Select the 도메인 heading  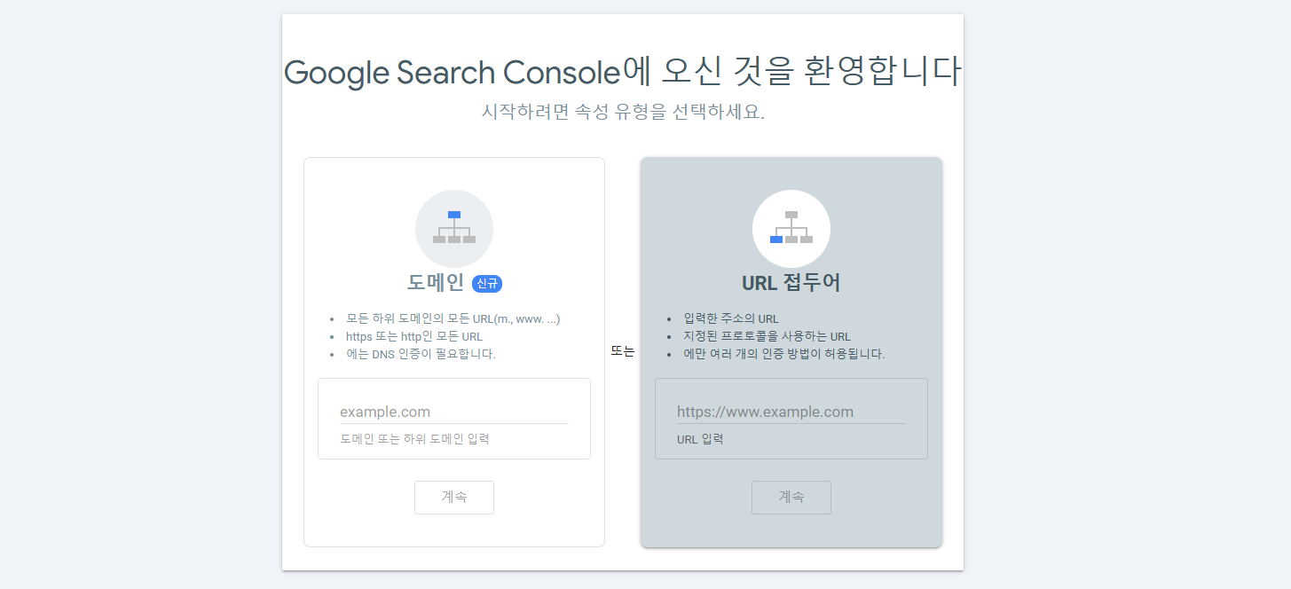[x=436, y=283]
